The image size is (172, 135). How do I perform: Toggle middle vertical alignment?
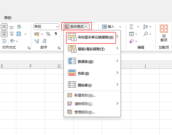[4, 27]
